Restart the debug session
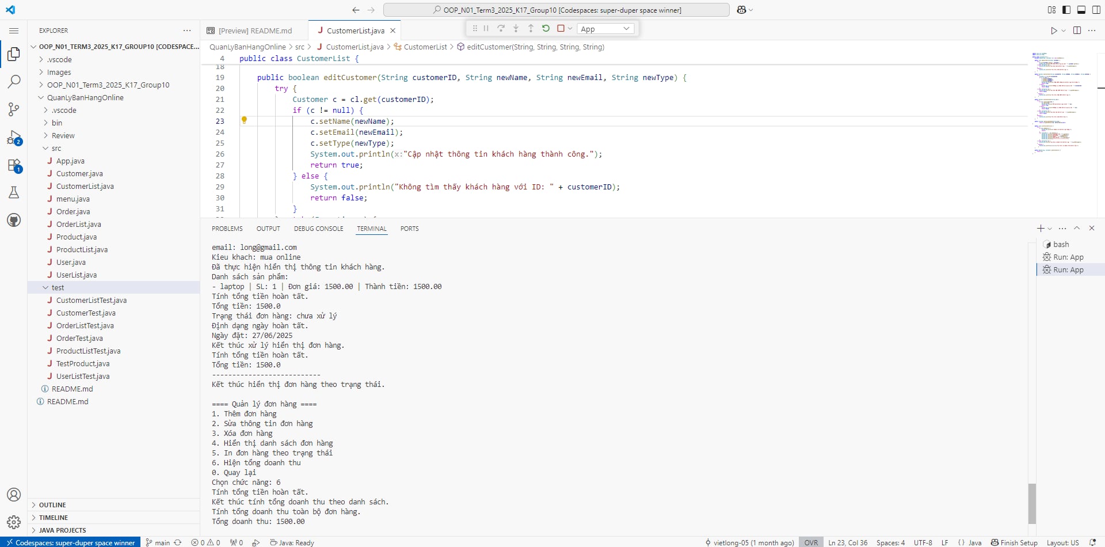This screenshot has width=1105, height=547. pyautogui.click(x=546, y=28)
